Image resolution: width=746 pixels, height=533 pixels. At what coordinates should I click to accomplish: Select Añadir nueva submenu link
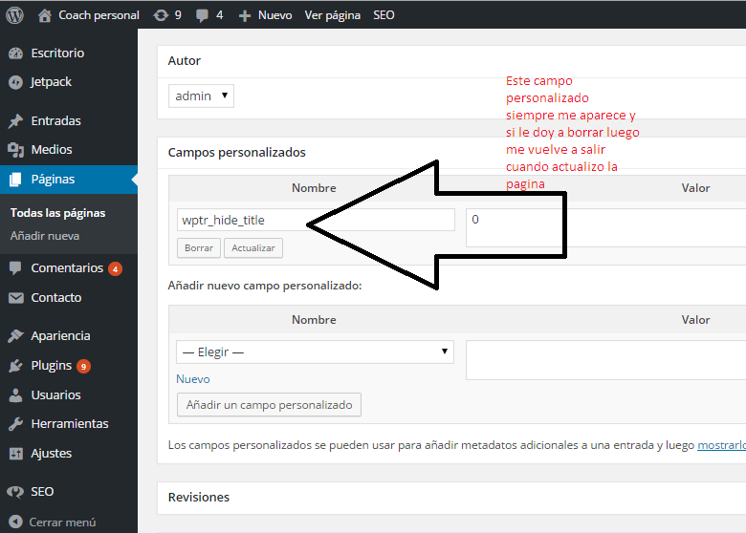[45, 236]
